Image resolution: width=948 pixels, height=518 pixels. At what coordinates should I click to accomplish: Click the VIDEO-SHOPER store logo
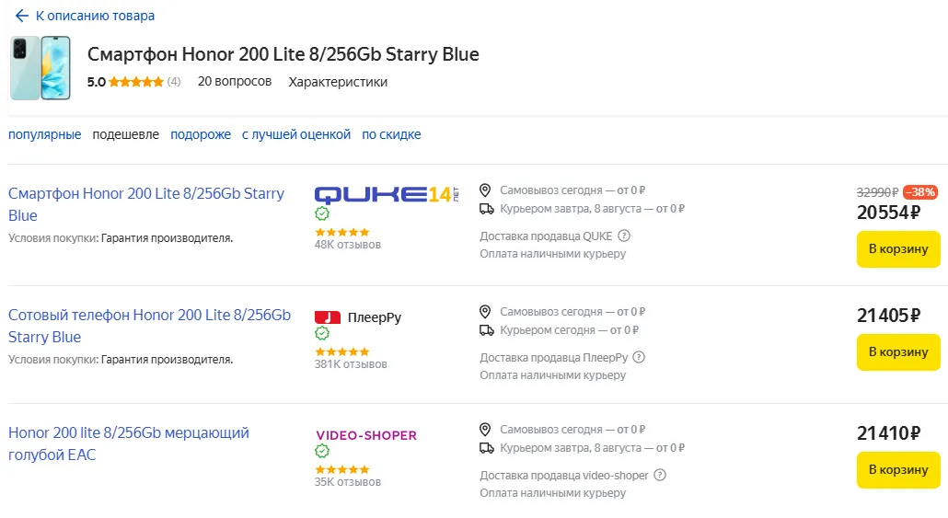(x=365, y=435)
